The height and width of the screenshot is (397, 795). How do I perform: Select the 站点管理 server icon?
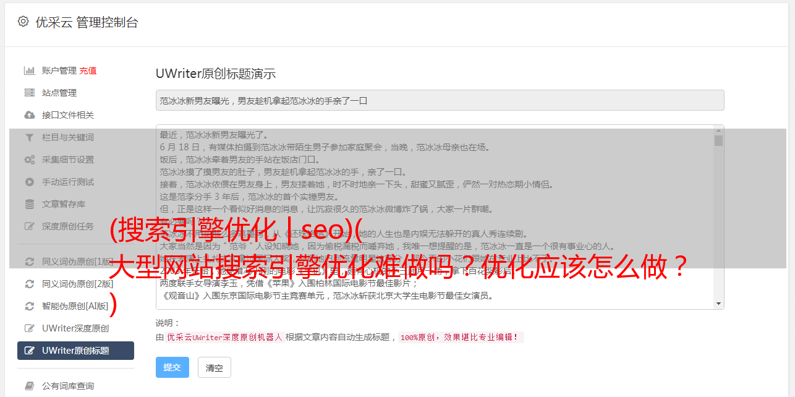pos(29,93)
